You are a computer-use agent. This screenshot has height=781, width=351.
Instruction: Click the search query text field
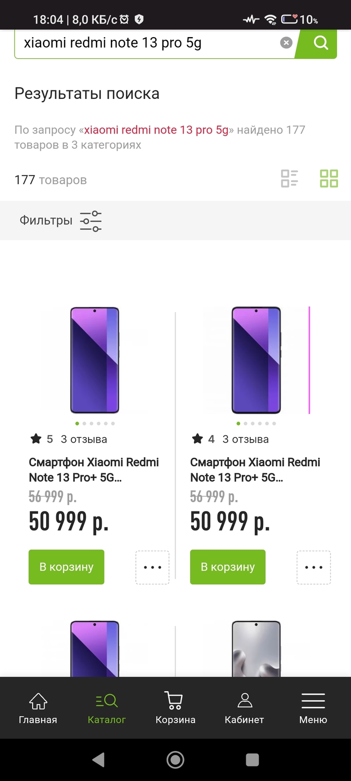tap(145, 43)
